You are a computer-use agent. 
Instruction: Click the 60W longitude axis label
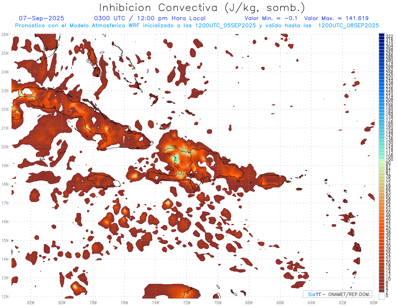point(374,302)
